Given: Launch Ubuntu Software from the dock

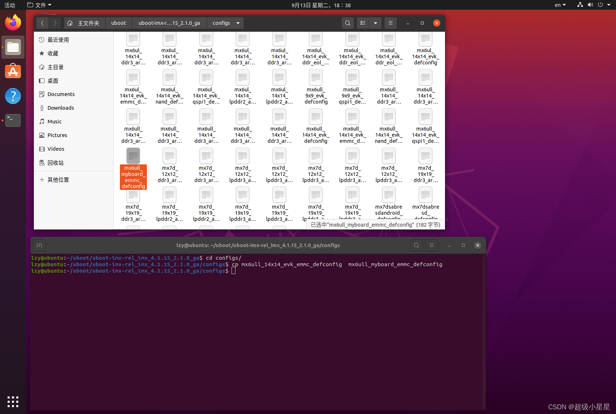Looking at the screenshot, I should 13,71.
